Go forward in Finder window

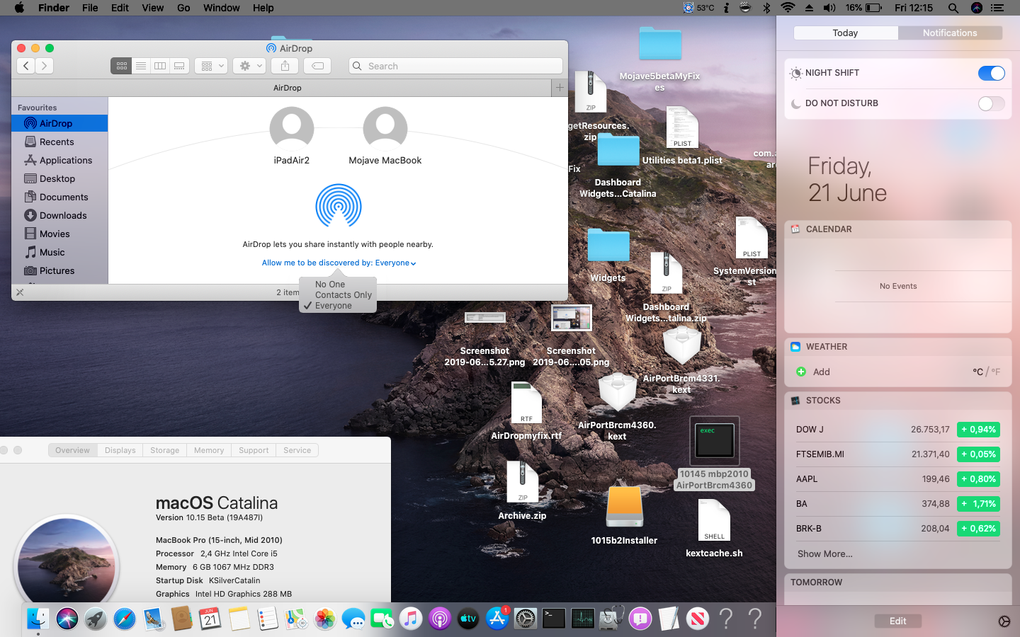(45, 66)
